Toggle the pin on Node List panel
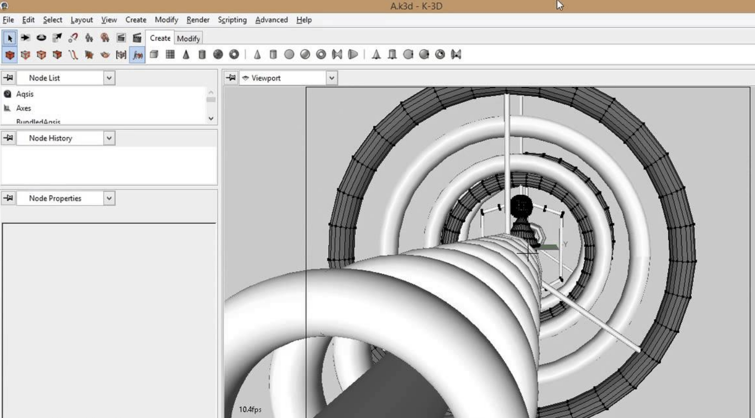Image resolution: width=755 pixels, height=418 pixels. (8, 78)
